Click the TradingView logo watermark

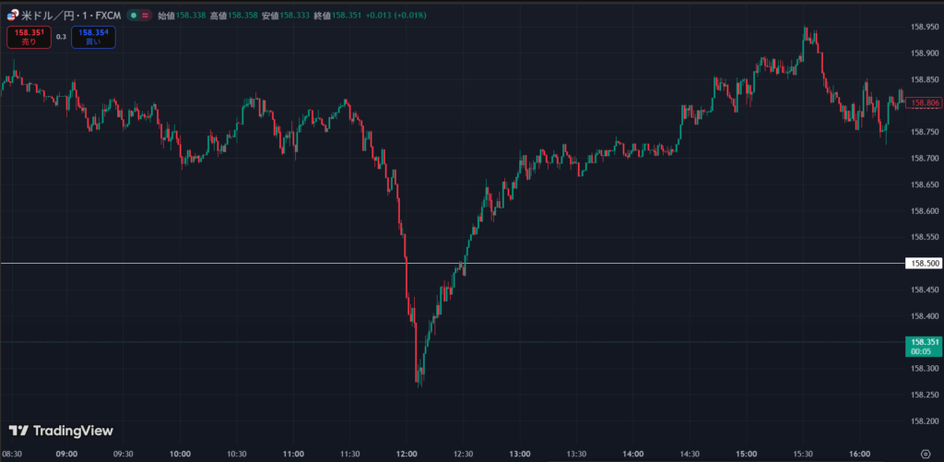(61, 430)
